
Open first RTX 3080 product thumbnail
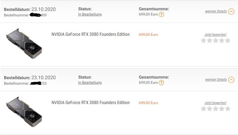[24, 43]
